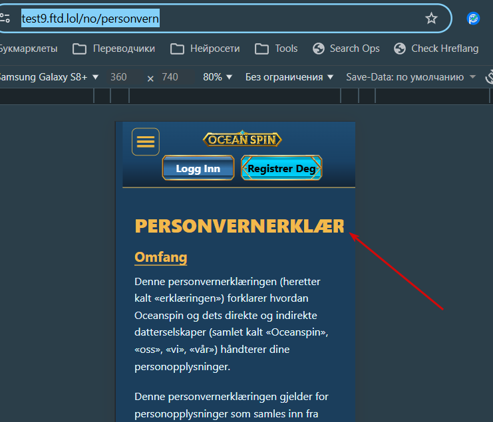Image resolution: width=493 pixels, height=422 pixels.
Task: Open the blue extension icon beside address bar
Action: (x=473, y=18)
